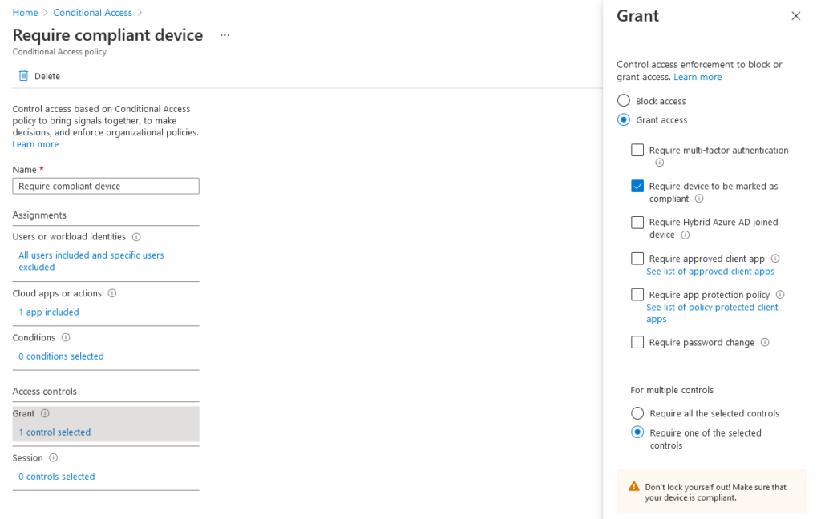Uncheck Require device to be marked as compliant
821x519 pixels.
637,187
